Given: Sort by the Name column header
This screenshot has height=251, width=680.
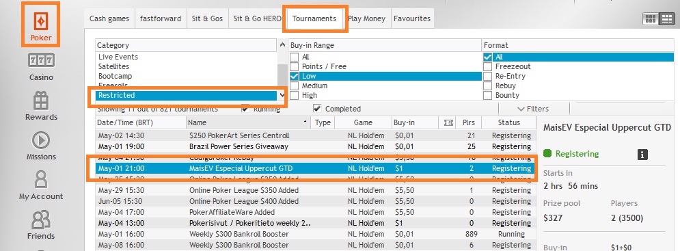Looking at the screenshot, I should click(249, 123).
